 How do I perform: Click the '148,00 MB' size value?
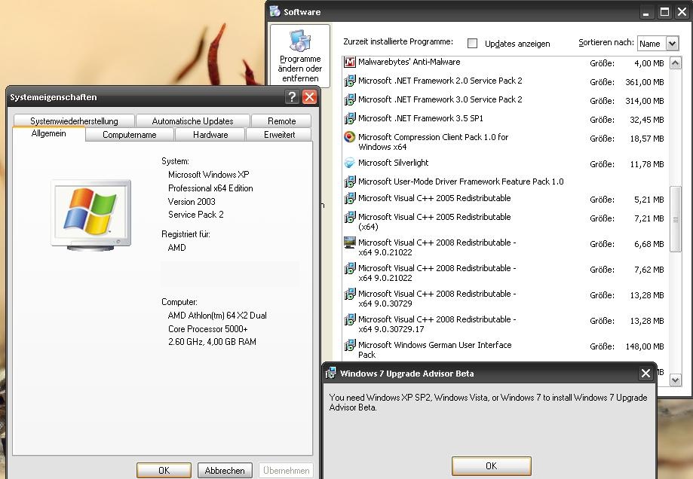(645, 346)
